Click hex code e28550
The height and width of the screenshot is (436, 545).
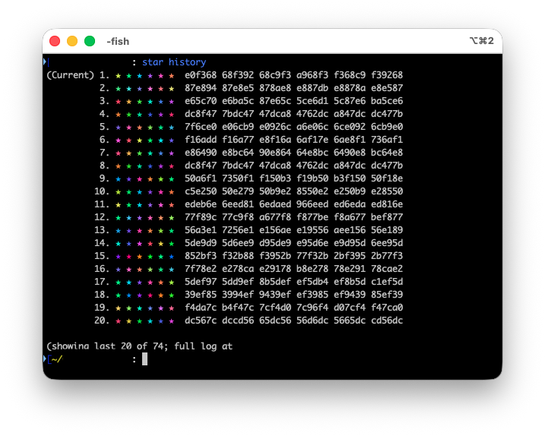[387, 191]
